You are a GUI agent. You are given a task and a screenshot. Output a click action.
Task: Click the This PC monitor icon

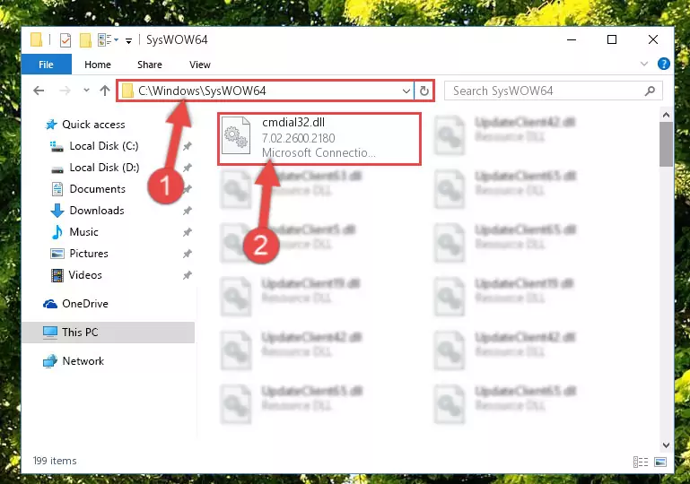[50, 333]
